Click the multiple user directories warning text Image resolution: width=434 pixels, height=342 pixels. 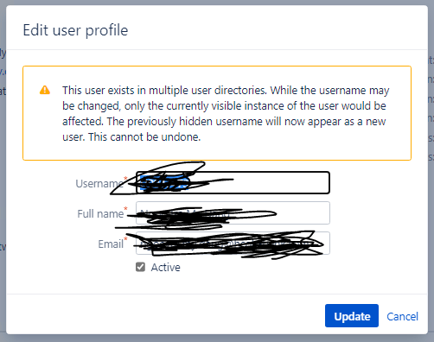(x=226, y=113)
